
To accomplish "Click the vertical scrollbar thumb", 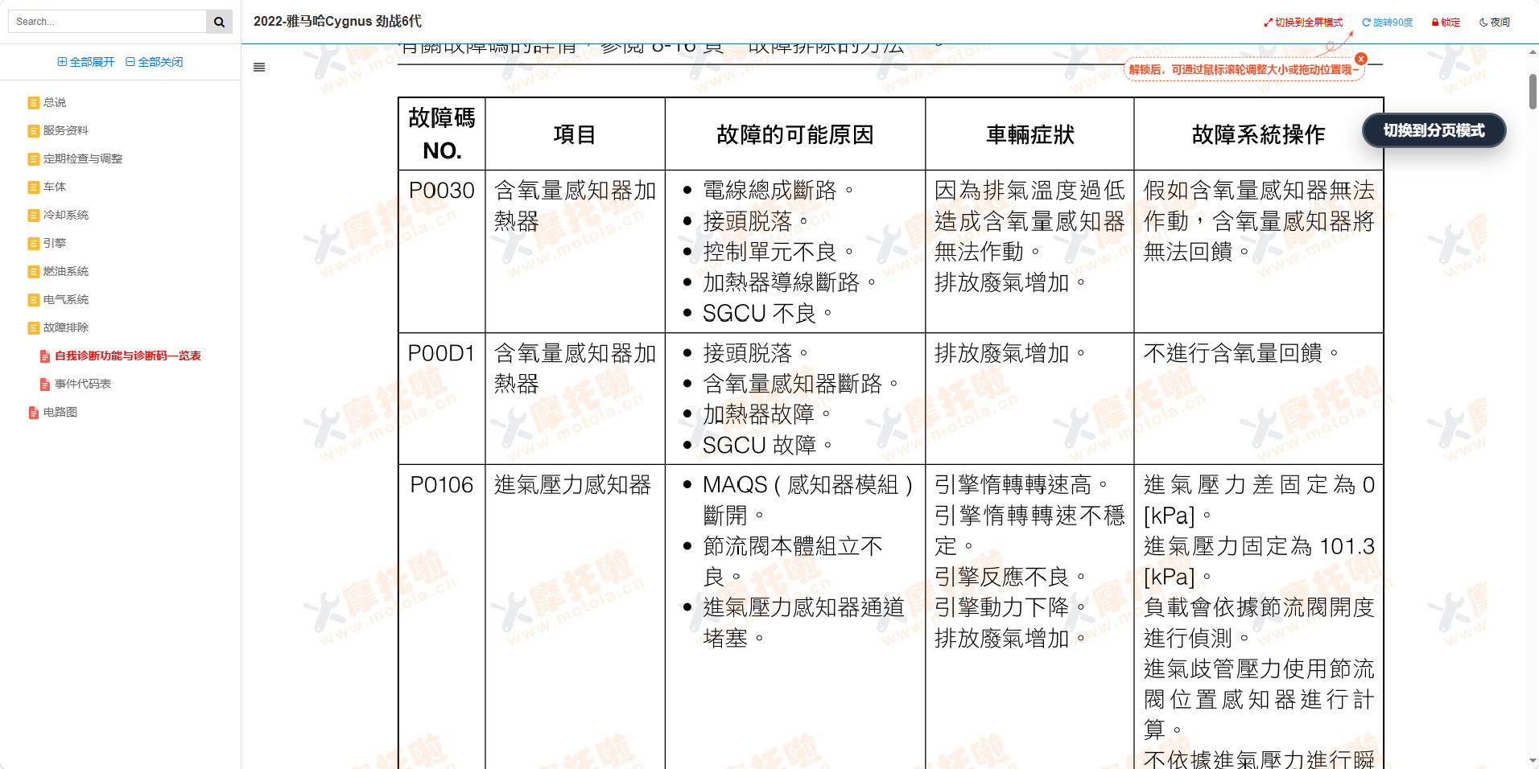I will [1533, 91].
